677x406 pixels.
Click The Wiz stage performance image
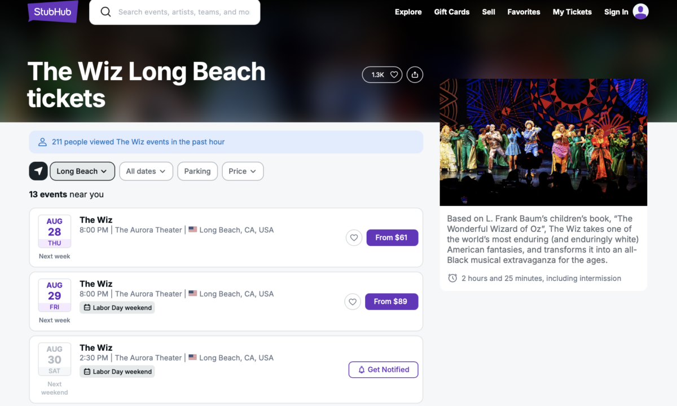(x=543, y=142)
